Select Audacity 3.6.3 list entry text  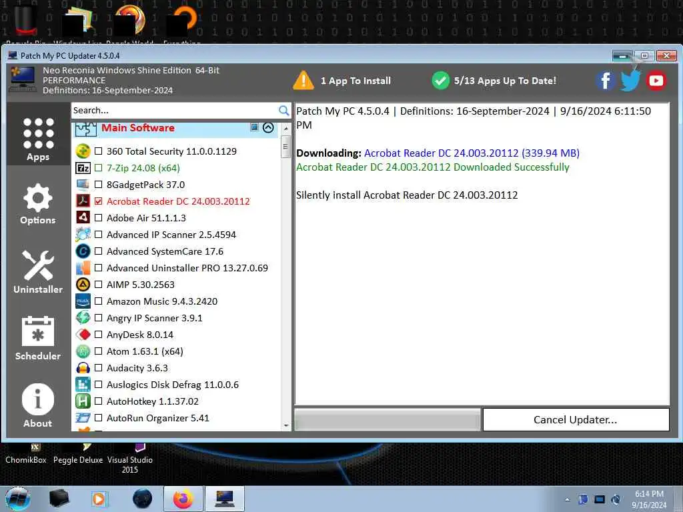tap(137, 368)
